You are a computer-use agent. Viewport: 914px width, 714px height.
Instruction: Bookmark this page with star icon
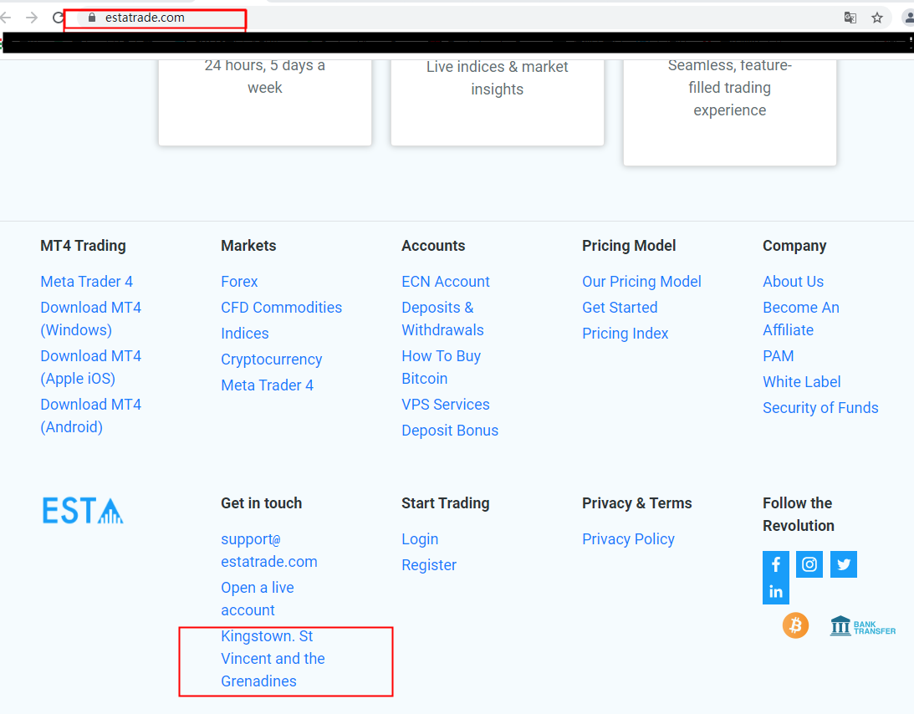click(x=877, y=18)
